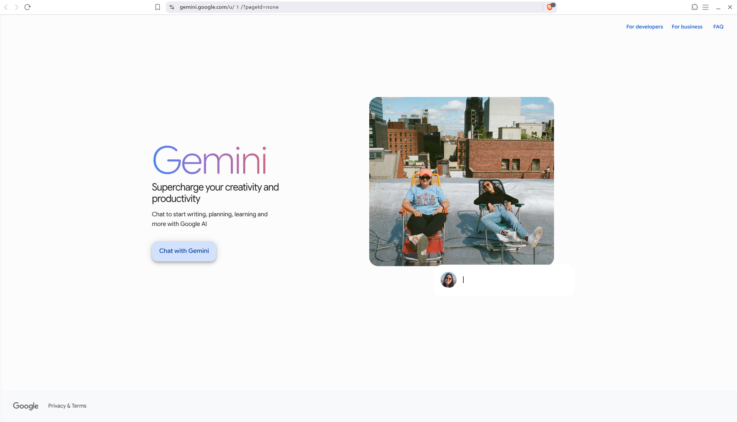This screenshot has width=737, height=422.
Task: Open the Privacy & Terms footer link
Action: (67, 406)
